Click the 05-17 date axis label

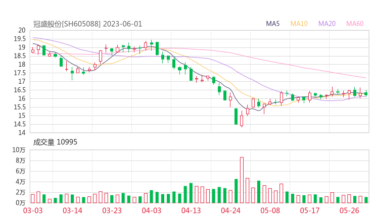click(310, 210)
